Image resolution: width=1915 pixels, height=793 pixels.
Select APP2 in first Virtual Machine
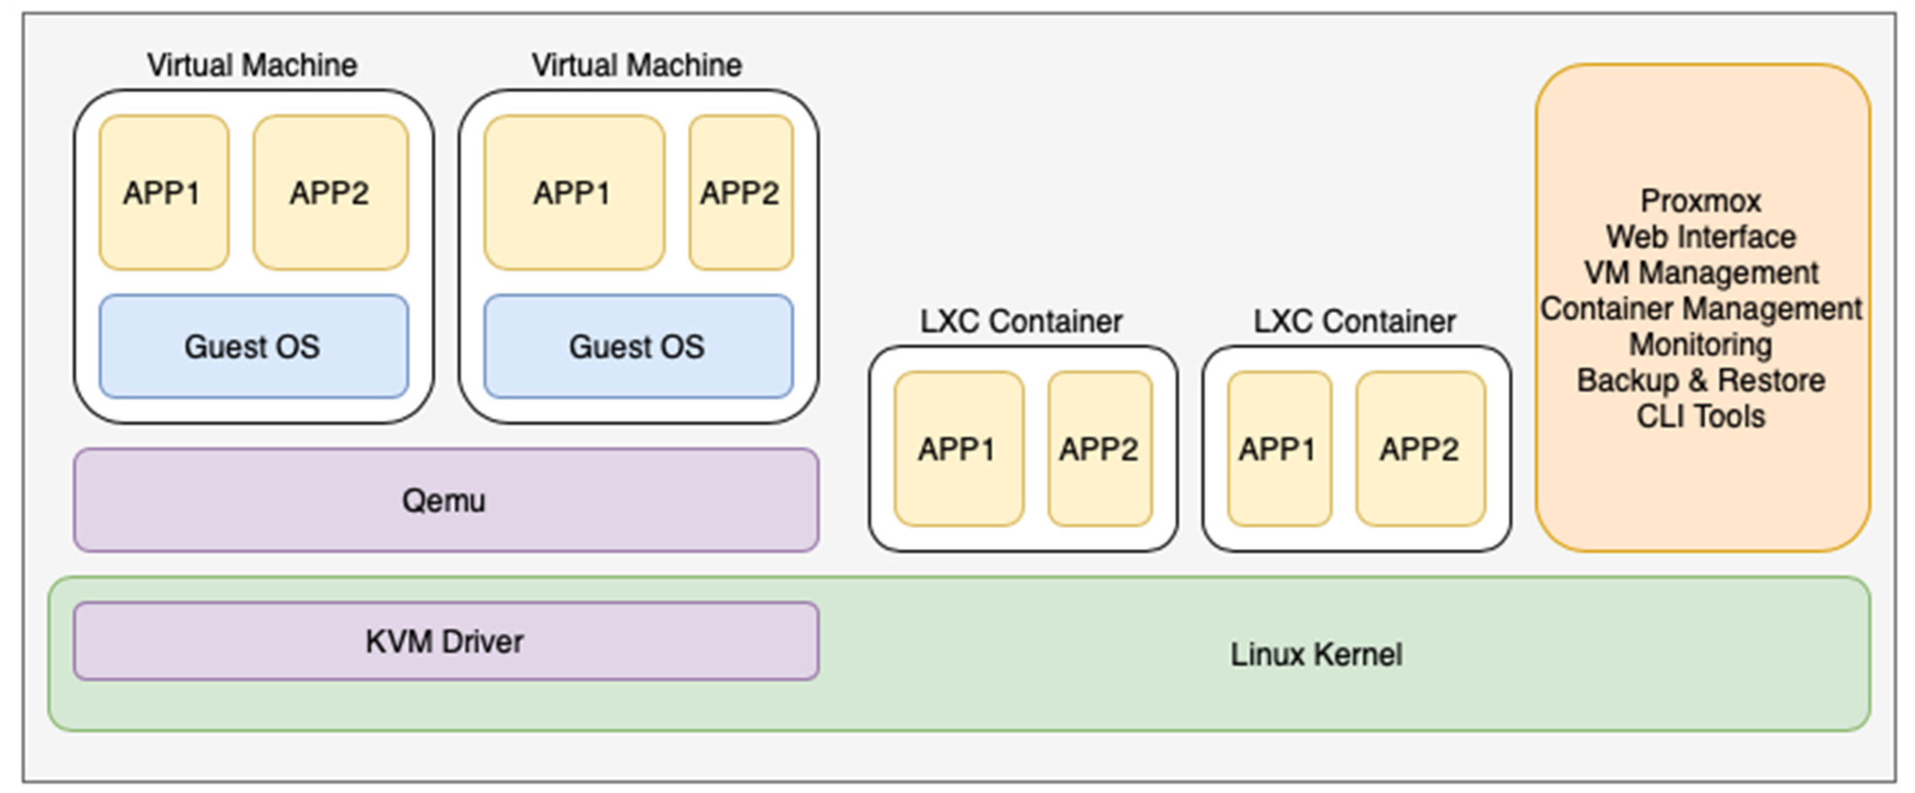[330, 192]
